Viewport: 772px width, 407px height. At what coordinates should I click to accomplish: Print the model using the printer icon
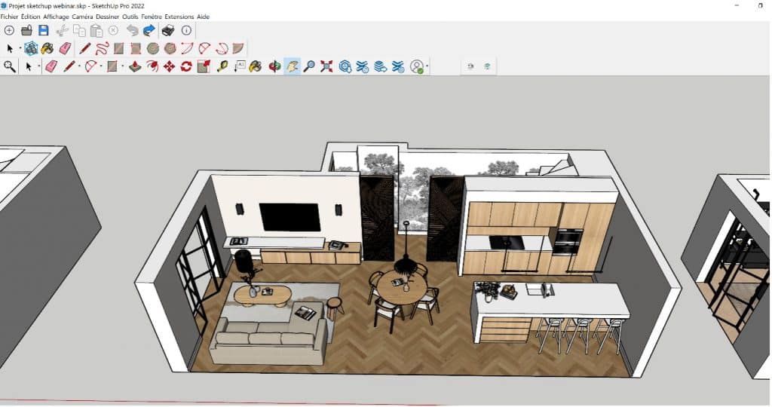168,30
